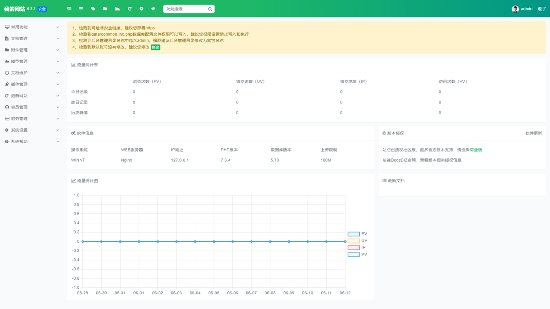Image resolution: width=550 pixels, height=309 pixels.
Task: Click the admin avatar picture
Action: (x=515, y=9)
